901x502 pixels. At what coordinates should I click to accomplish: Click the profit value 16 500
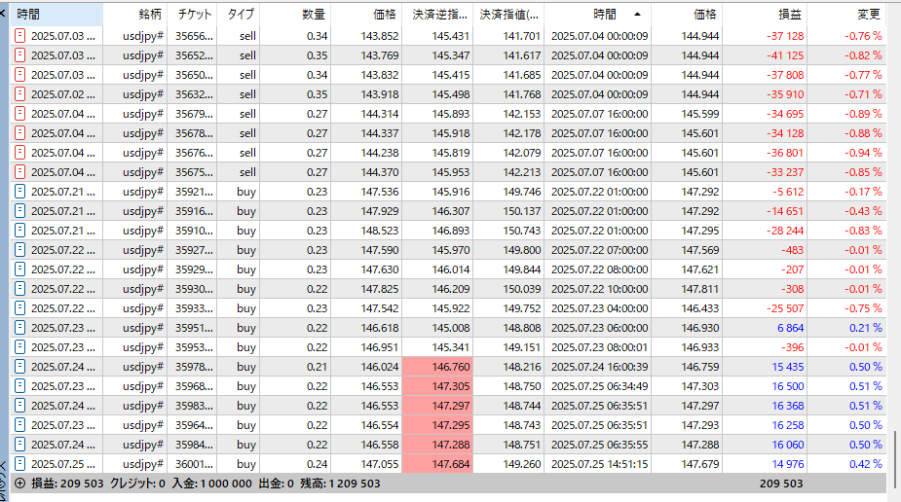coord(787,386)
